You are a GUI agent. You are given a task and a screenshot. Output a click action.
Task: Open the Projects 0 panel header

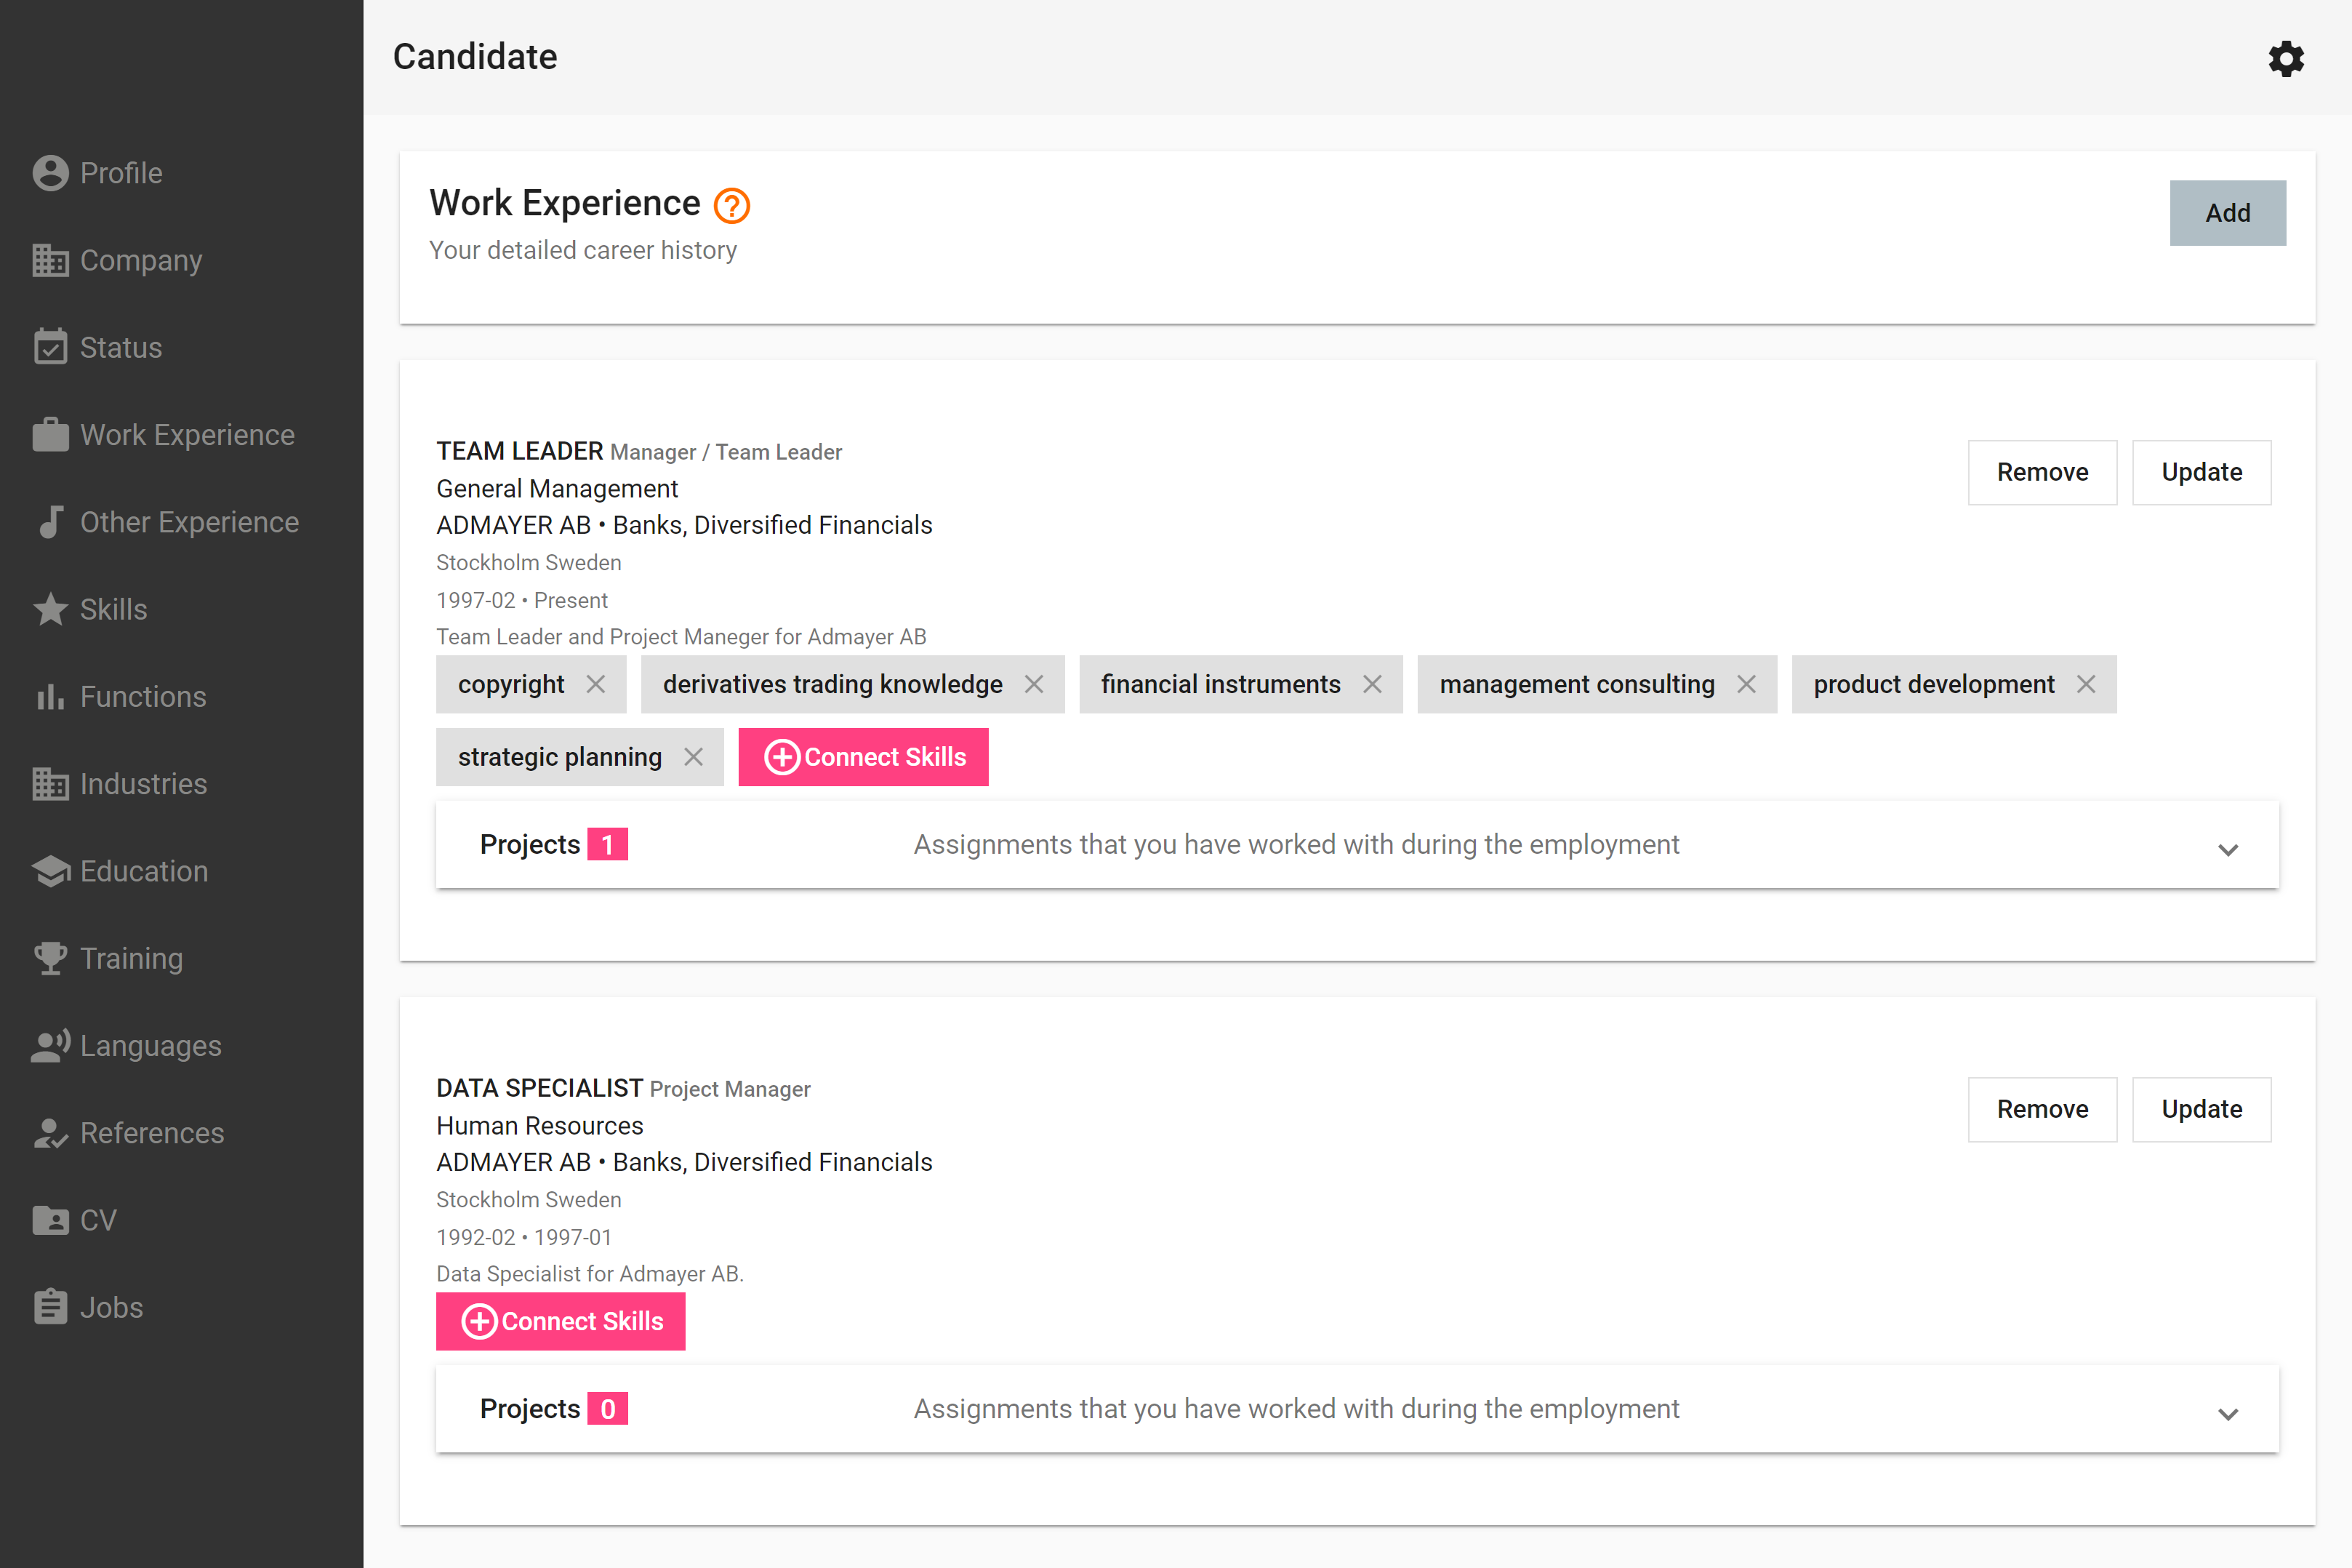(x=1357, y=1409)
